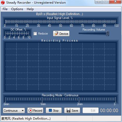Open the recording mode combo box
Viewport: 122px width, 122px height.
pos(14,111)
